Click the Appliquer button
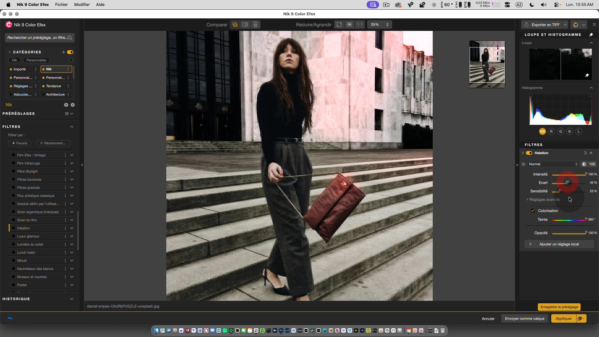Screen dimensions: 599x337 click(x=563, y=319)
